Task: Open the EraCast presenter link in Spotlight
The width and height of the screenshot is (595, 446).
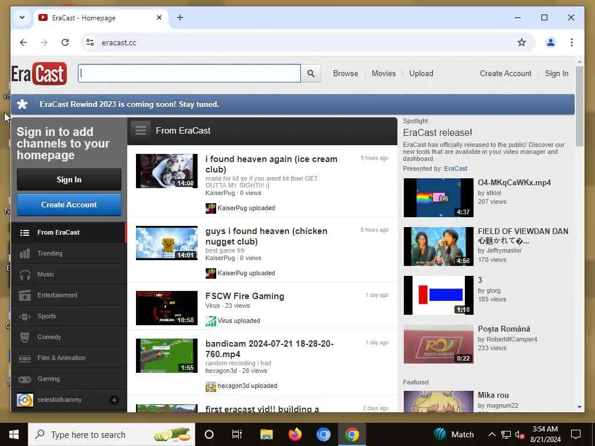Action: pyautogui.click(x=456, y=168)
